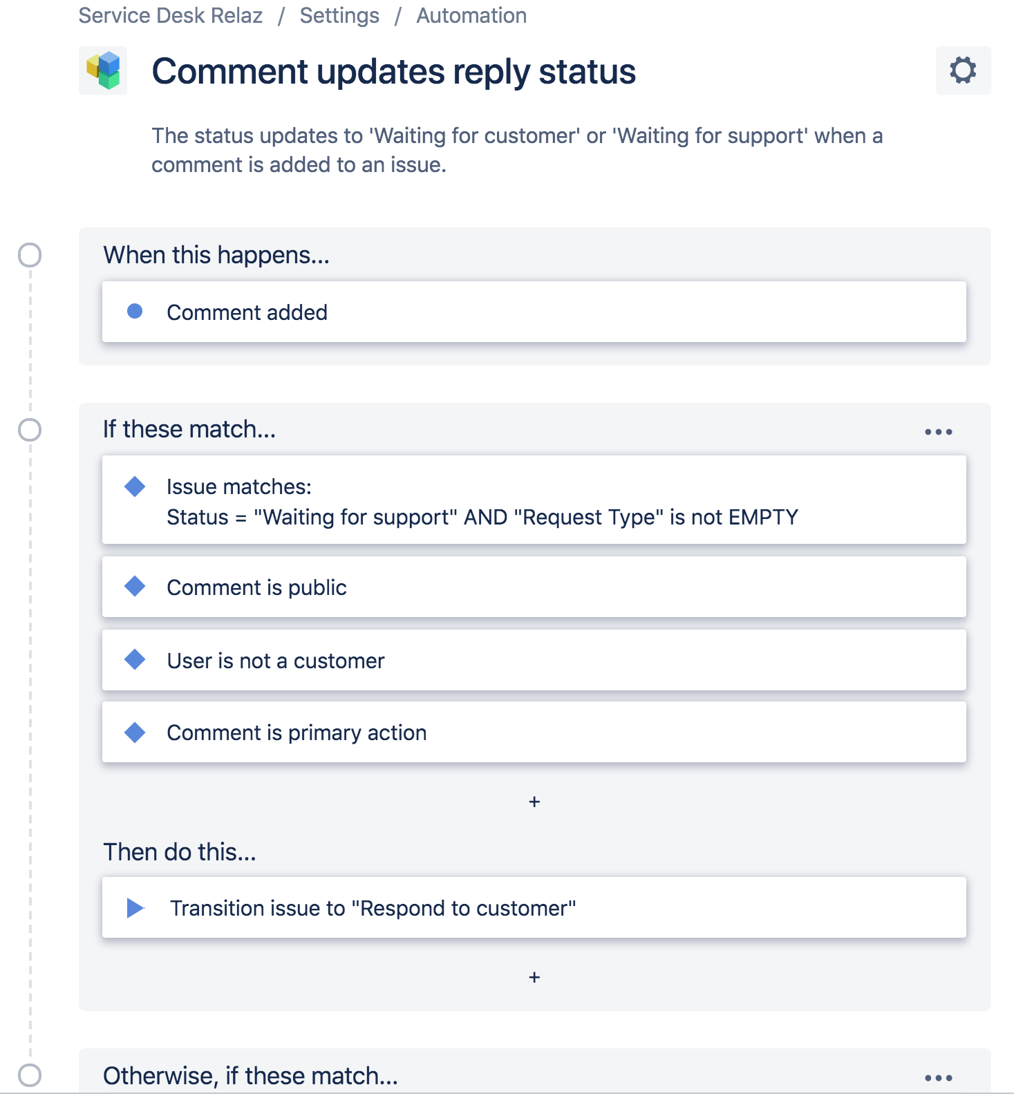Click the project cubes avatar icon

click(x=103, y=70)
